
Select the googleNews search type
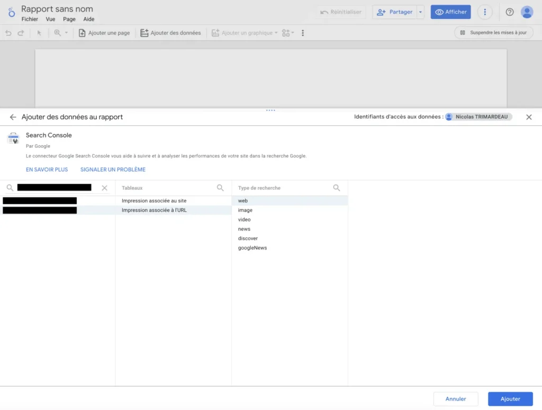coord(290,248)
